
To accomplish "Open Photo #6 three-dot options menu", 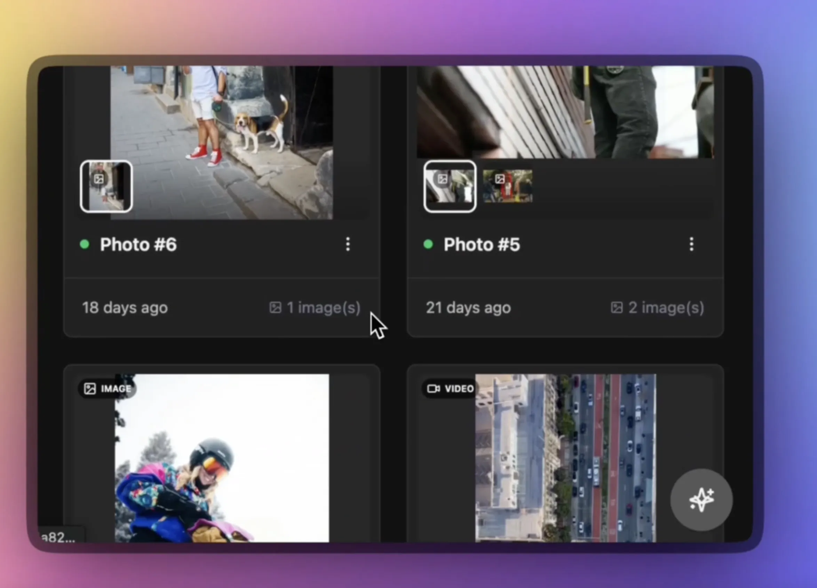I will [x=348, y=244].
